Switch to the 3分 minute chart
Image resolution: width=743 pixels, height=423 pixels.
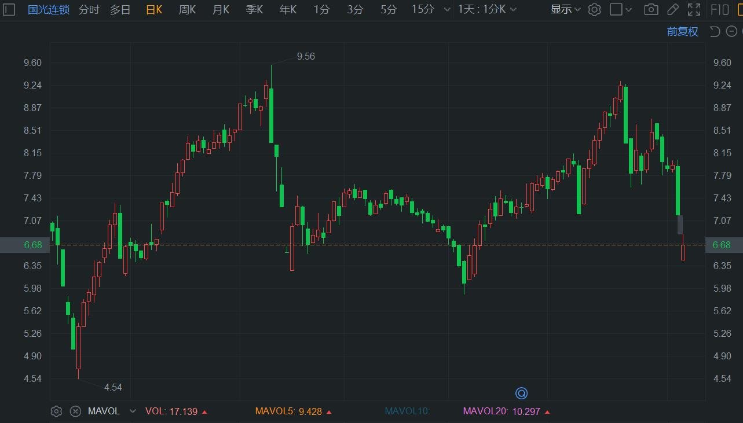(356, 9)
